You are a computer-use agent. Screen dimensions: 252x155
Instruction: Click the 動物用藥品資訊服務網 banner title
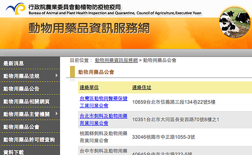[89, 28]
